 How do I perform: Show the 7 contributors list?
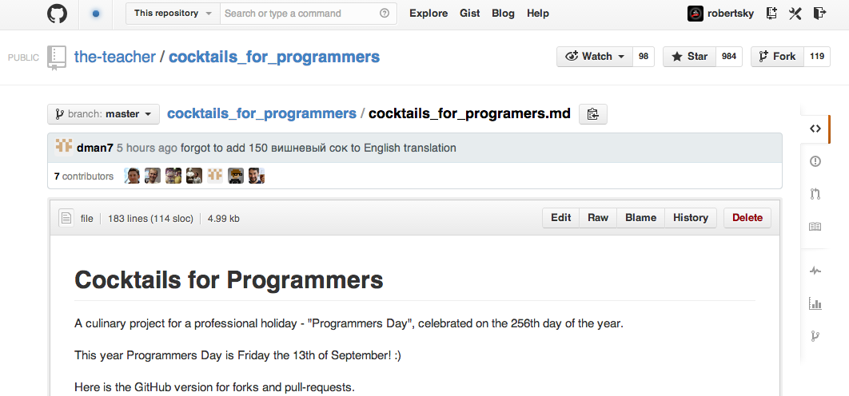coord(84,176)
